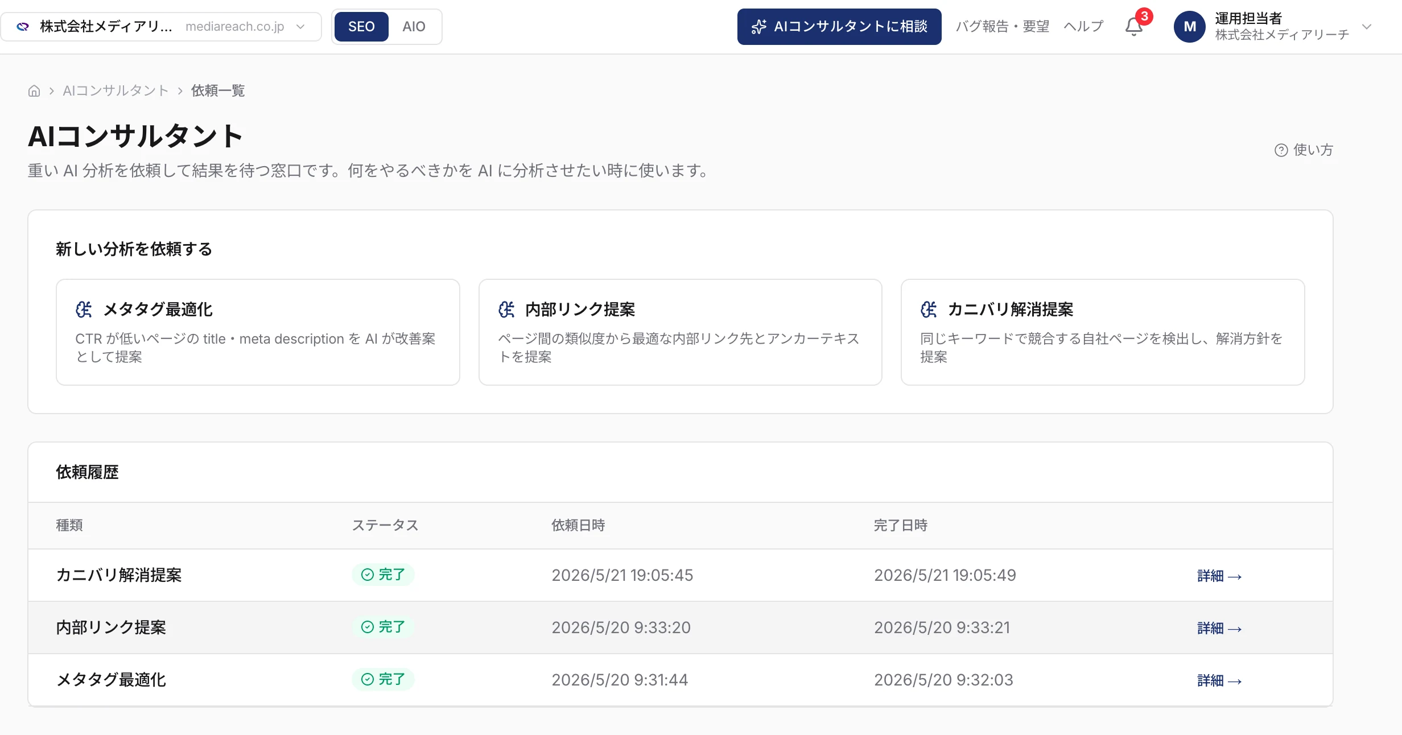Click the check icon in カニバリ解消提案 status

pos(368,575)
